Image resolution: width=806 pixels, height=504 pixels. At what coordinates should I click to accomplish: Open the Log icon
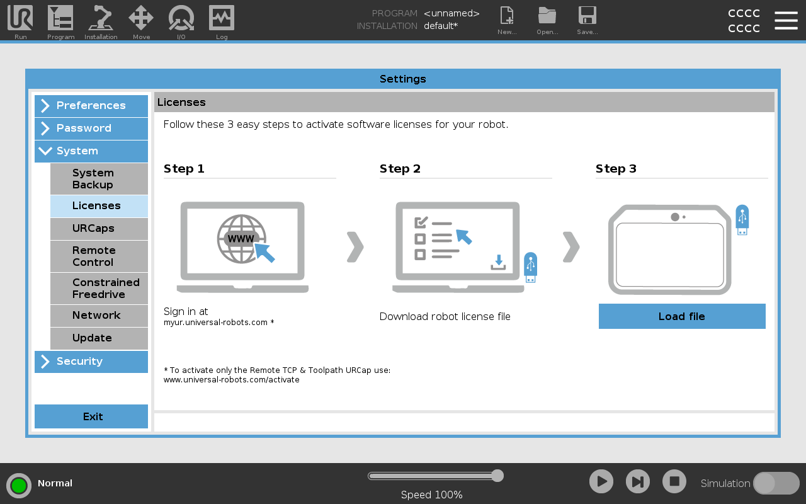coord(222,19)
